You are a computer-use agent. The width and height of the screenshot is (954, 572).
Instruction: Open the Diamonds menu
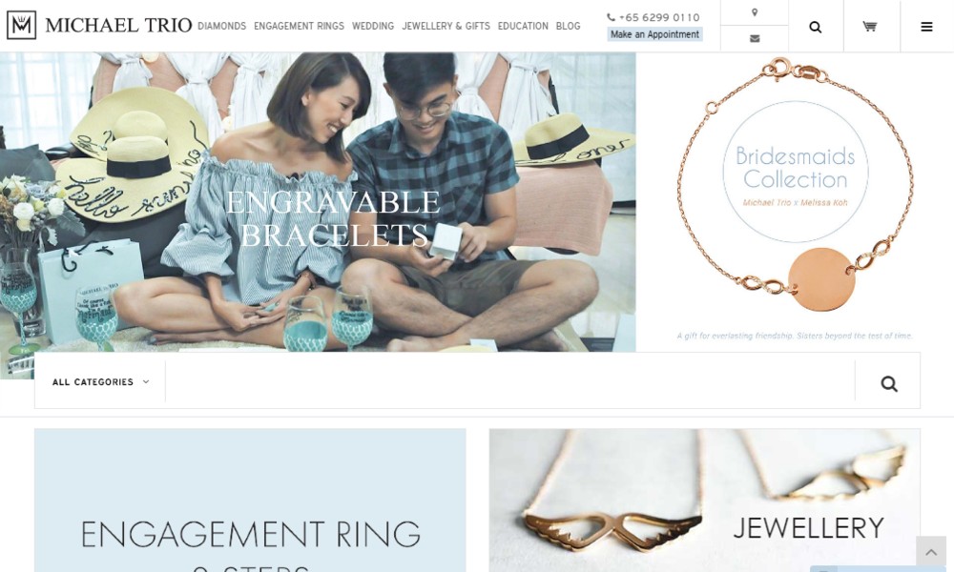221,26
